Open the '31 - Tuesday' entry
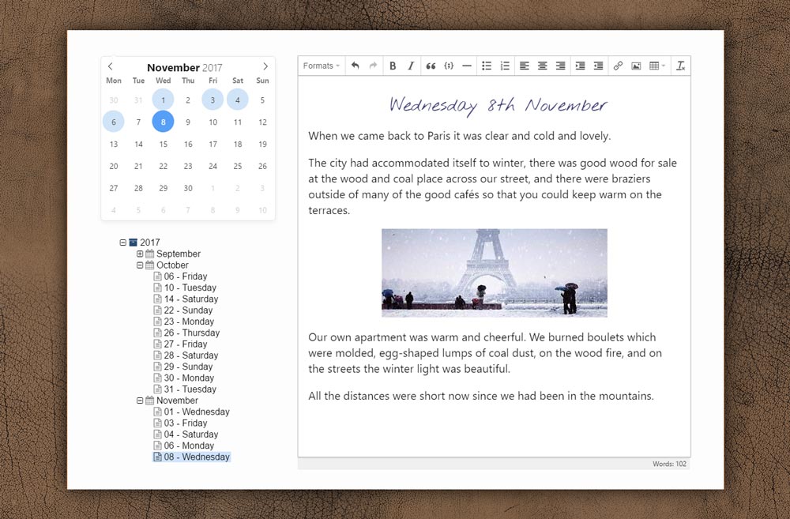 click(x=185, y=389)
